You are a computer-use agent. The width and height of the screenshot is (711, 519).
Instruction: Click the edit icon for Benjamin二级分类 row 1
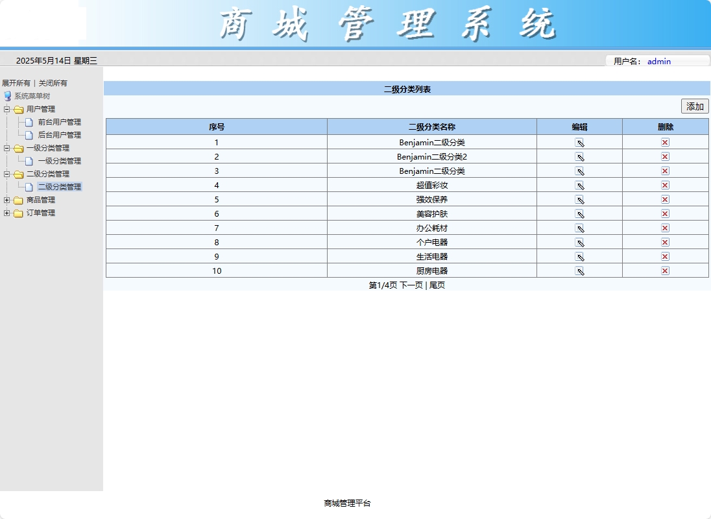coord(579,141)
